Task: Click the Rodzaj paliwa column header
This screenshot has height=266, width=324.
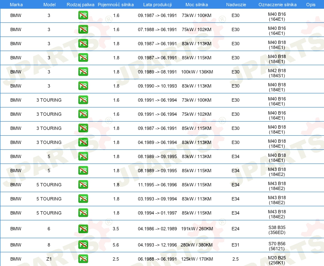Action: tap(80, 5)
